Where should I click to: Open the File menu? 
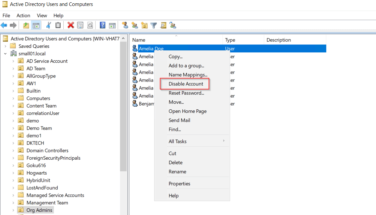[x=6, y=16]
